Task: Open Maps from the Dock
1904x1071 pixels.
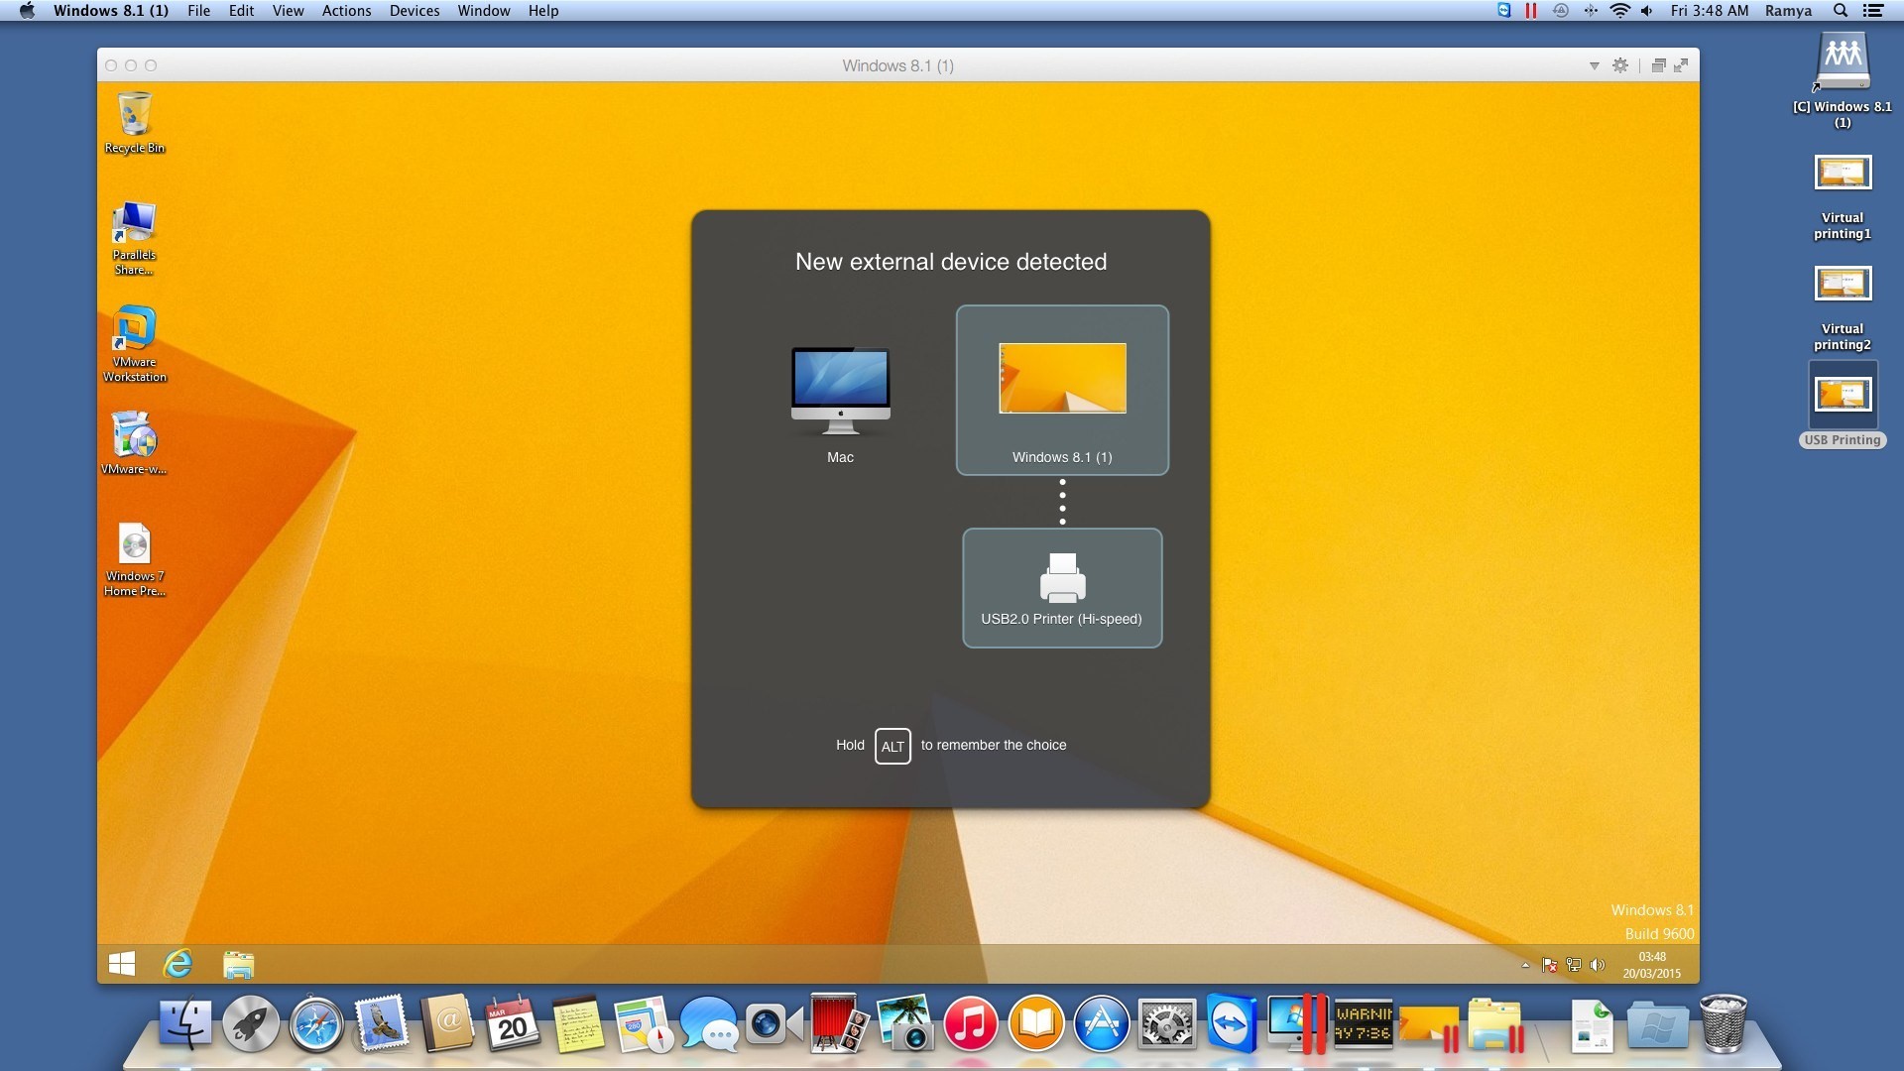Action: pyautogui.click(x=644, y=1023)
